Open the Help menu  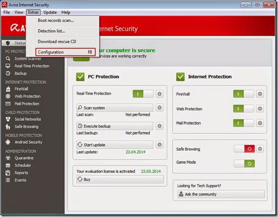pyautogui.click(x=66, y=12)
